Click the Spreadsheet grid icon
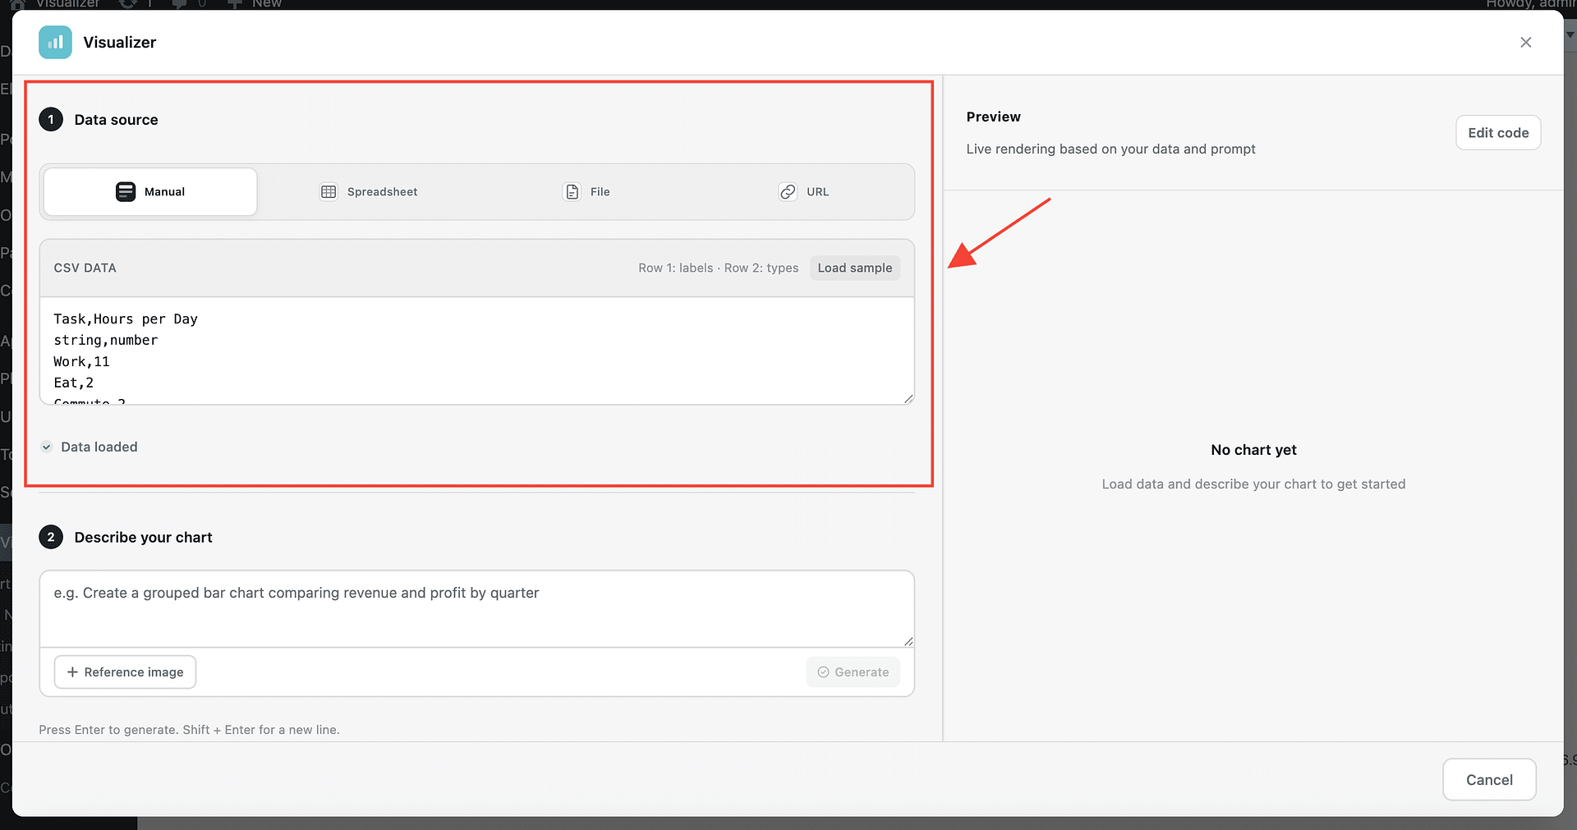The height and width of the screenshot is (830, 1577). [329, 192]
